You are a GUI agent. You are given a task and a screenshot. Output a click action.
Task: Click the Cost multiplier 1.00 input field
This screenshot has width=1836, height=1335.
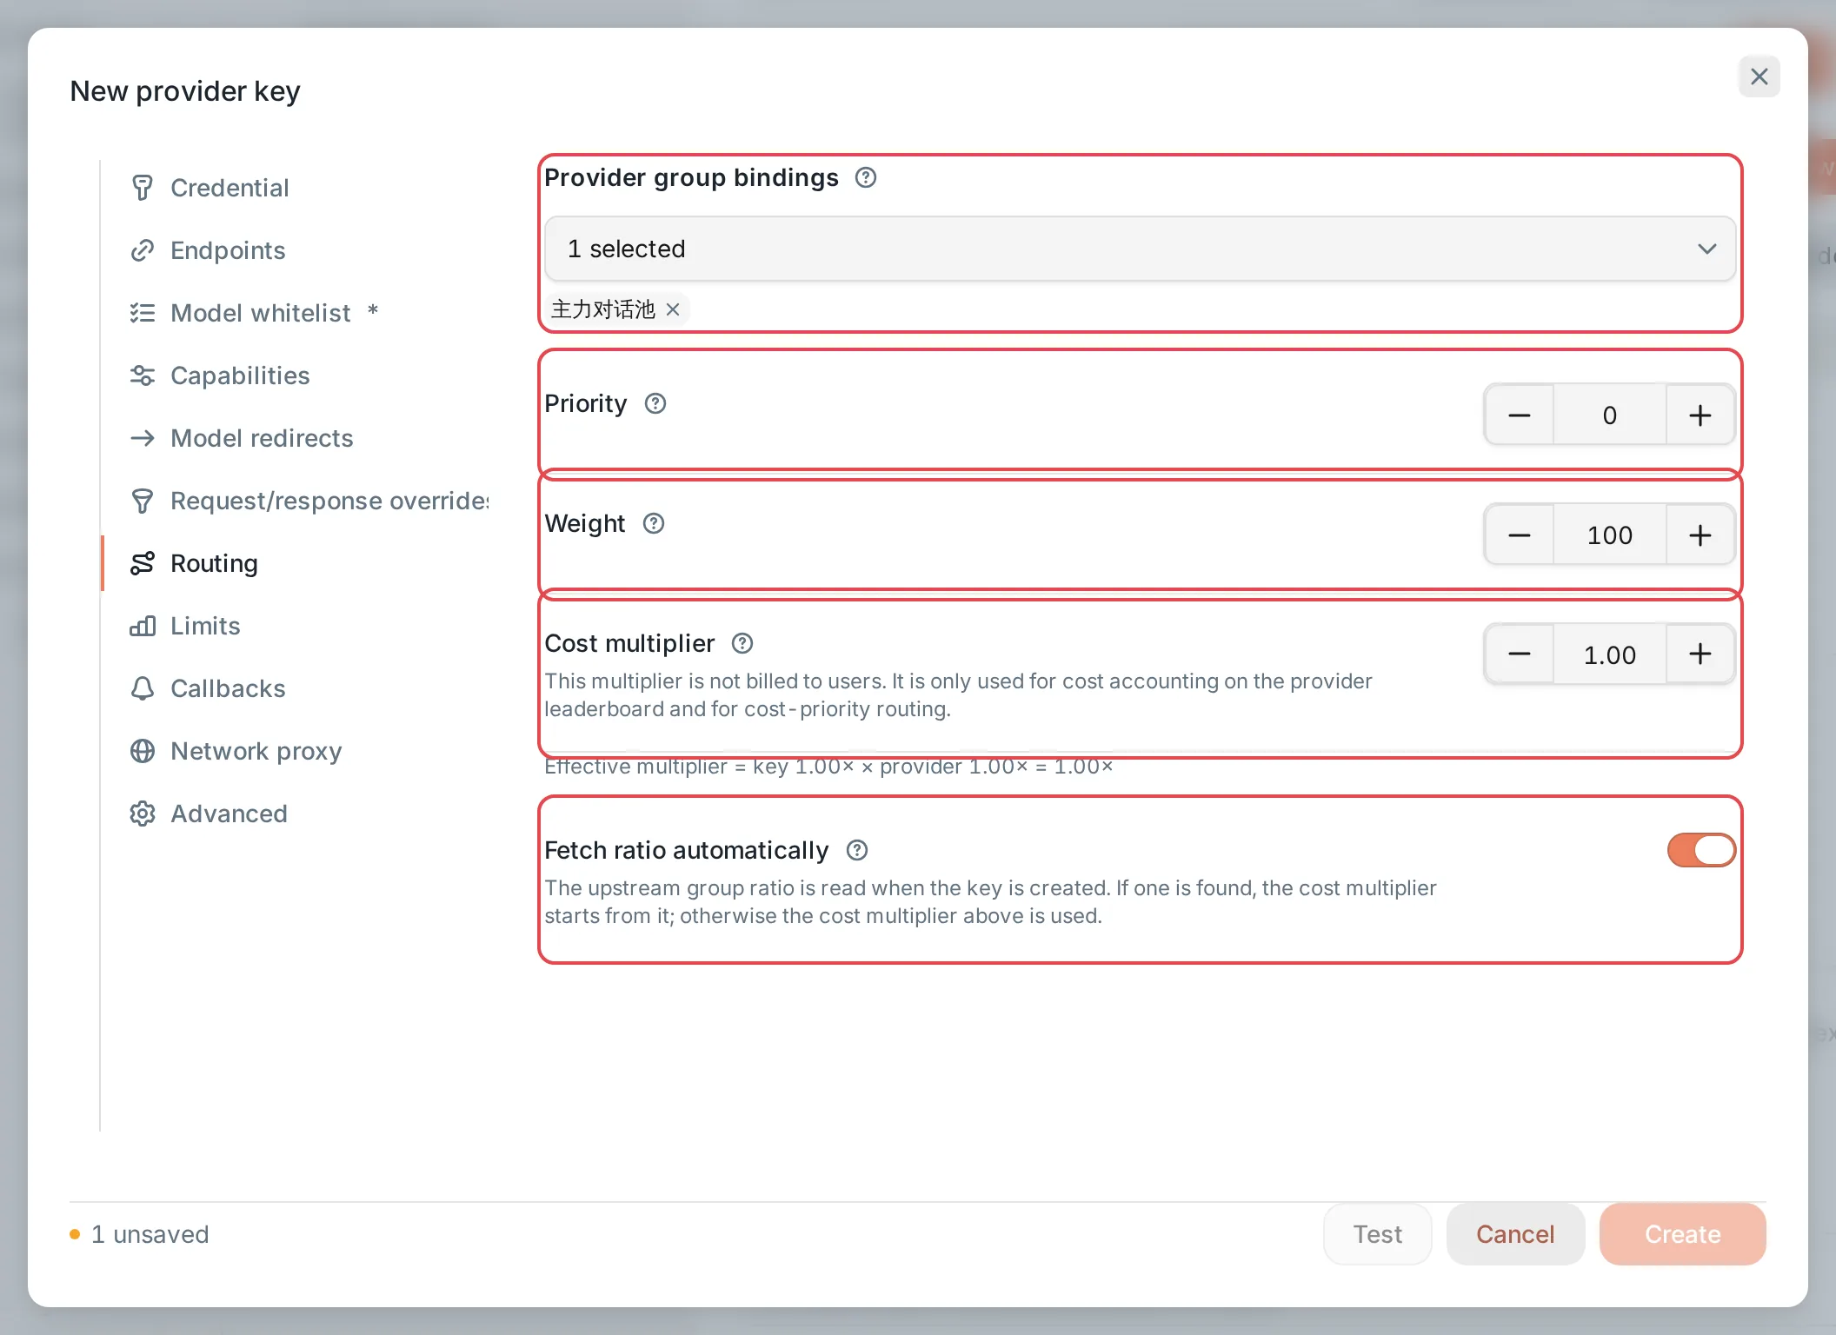click(1610, 655)
